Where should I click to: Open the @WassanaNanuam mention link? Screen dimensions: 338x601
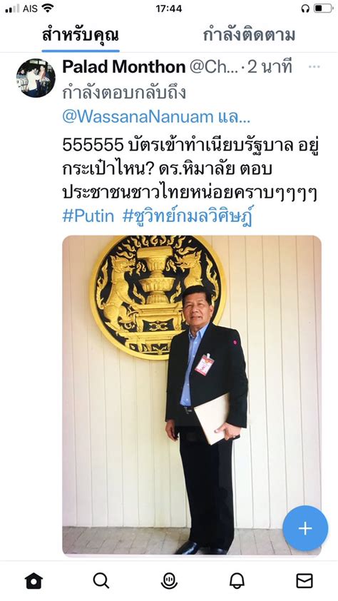(138, 117)
